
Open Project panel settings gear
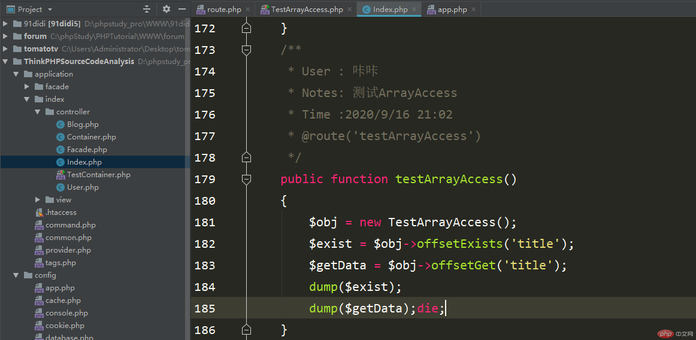click(x=166, y=9)
